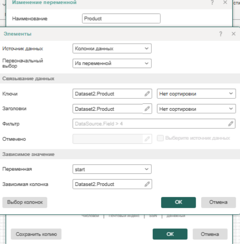
Task: Open the Заголовки sorting dropdown
Action: point(196,109)
